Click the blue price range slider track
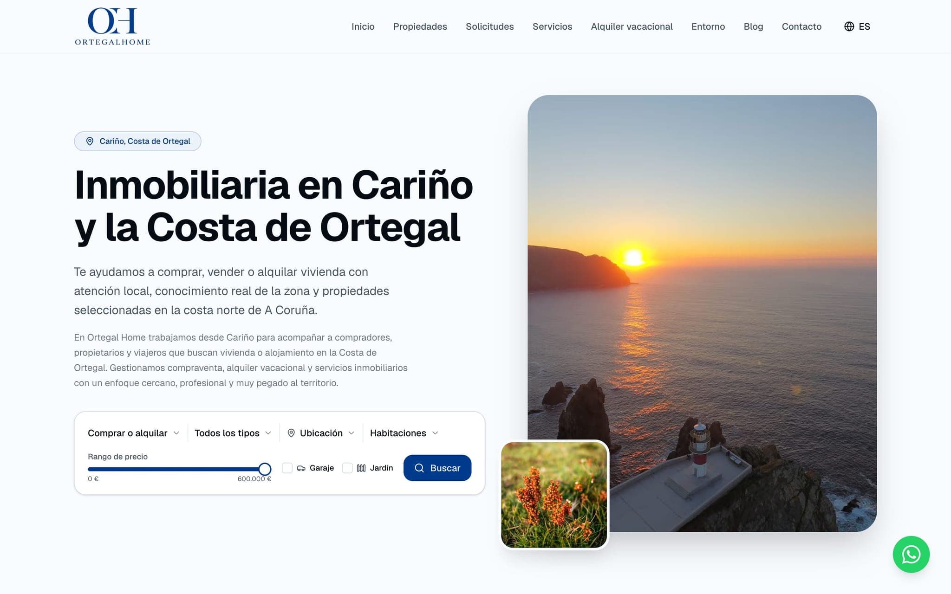 176,469
